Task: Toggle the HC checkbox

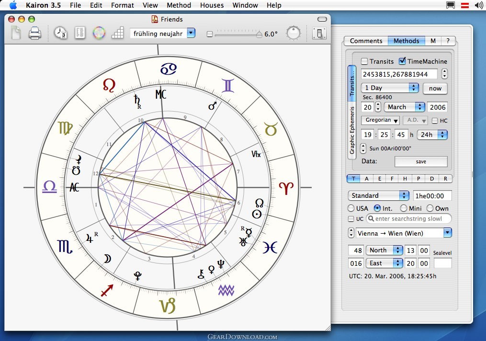Action: pyautogui.click(x=435, y=121)
